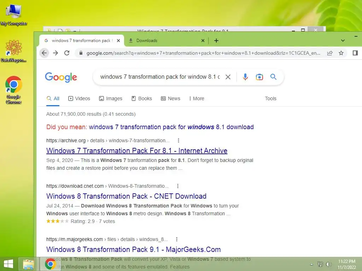Viewport: 362px width, 271px height.
Task: Open Windows 8 Transformation Pack 9.1 MajorGeeks link
Action: (x=133, y=249)
